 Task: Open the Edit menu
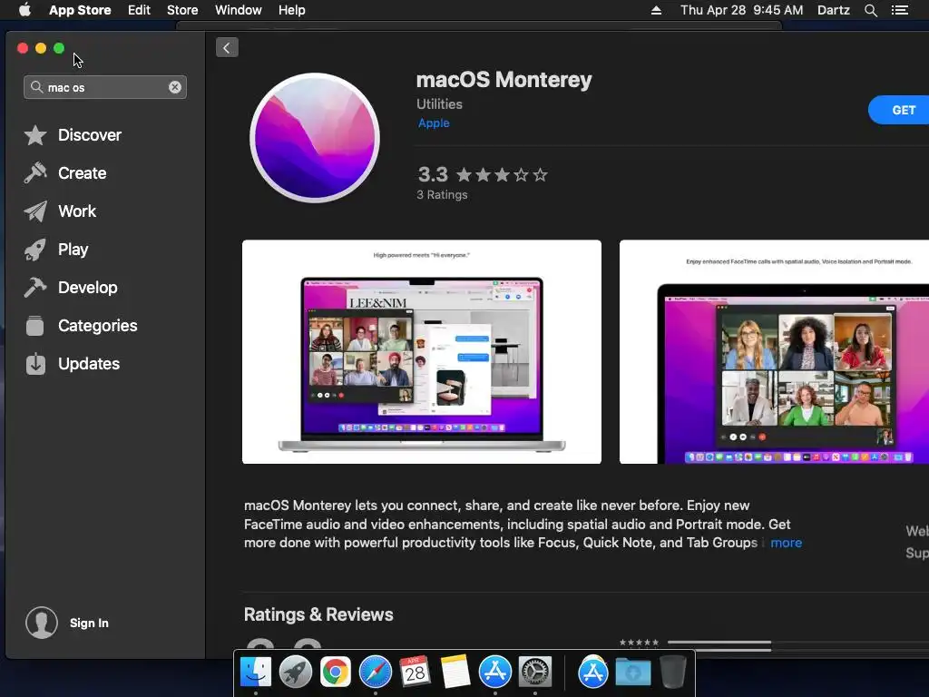[x=139, y=10]
